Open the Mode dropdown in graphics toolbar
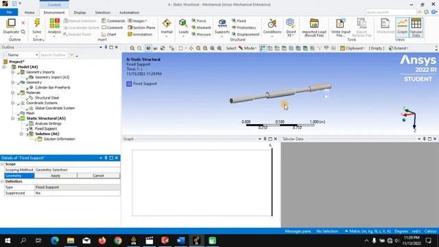This screenshot has height=247, width=439. pos(248,48)
